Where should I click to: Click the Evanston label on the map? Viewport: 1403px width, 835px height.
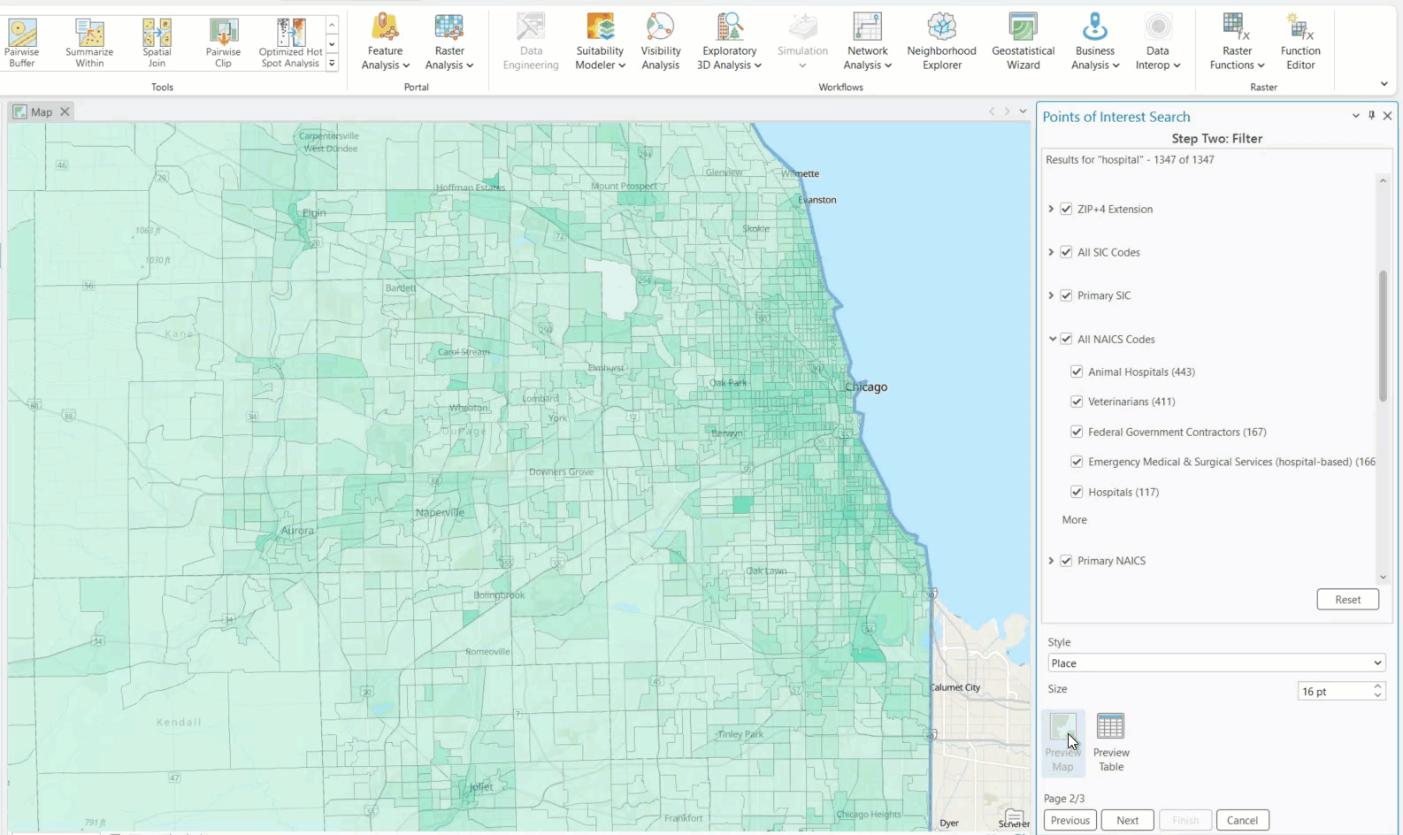click(817, 200)
